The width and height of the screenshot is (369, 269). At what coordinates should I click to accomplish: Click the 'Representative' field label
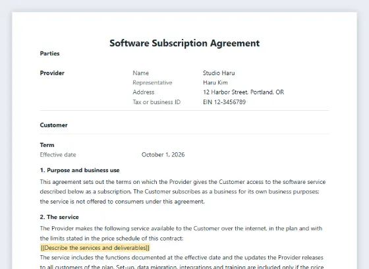[x=152, y=82]
